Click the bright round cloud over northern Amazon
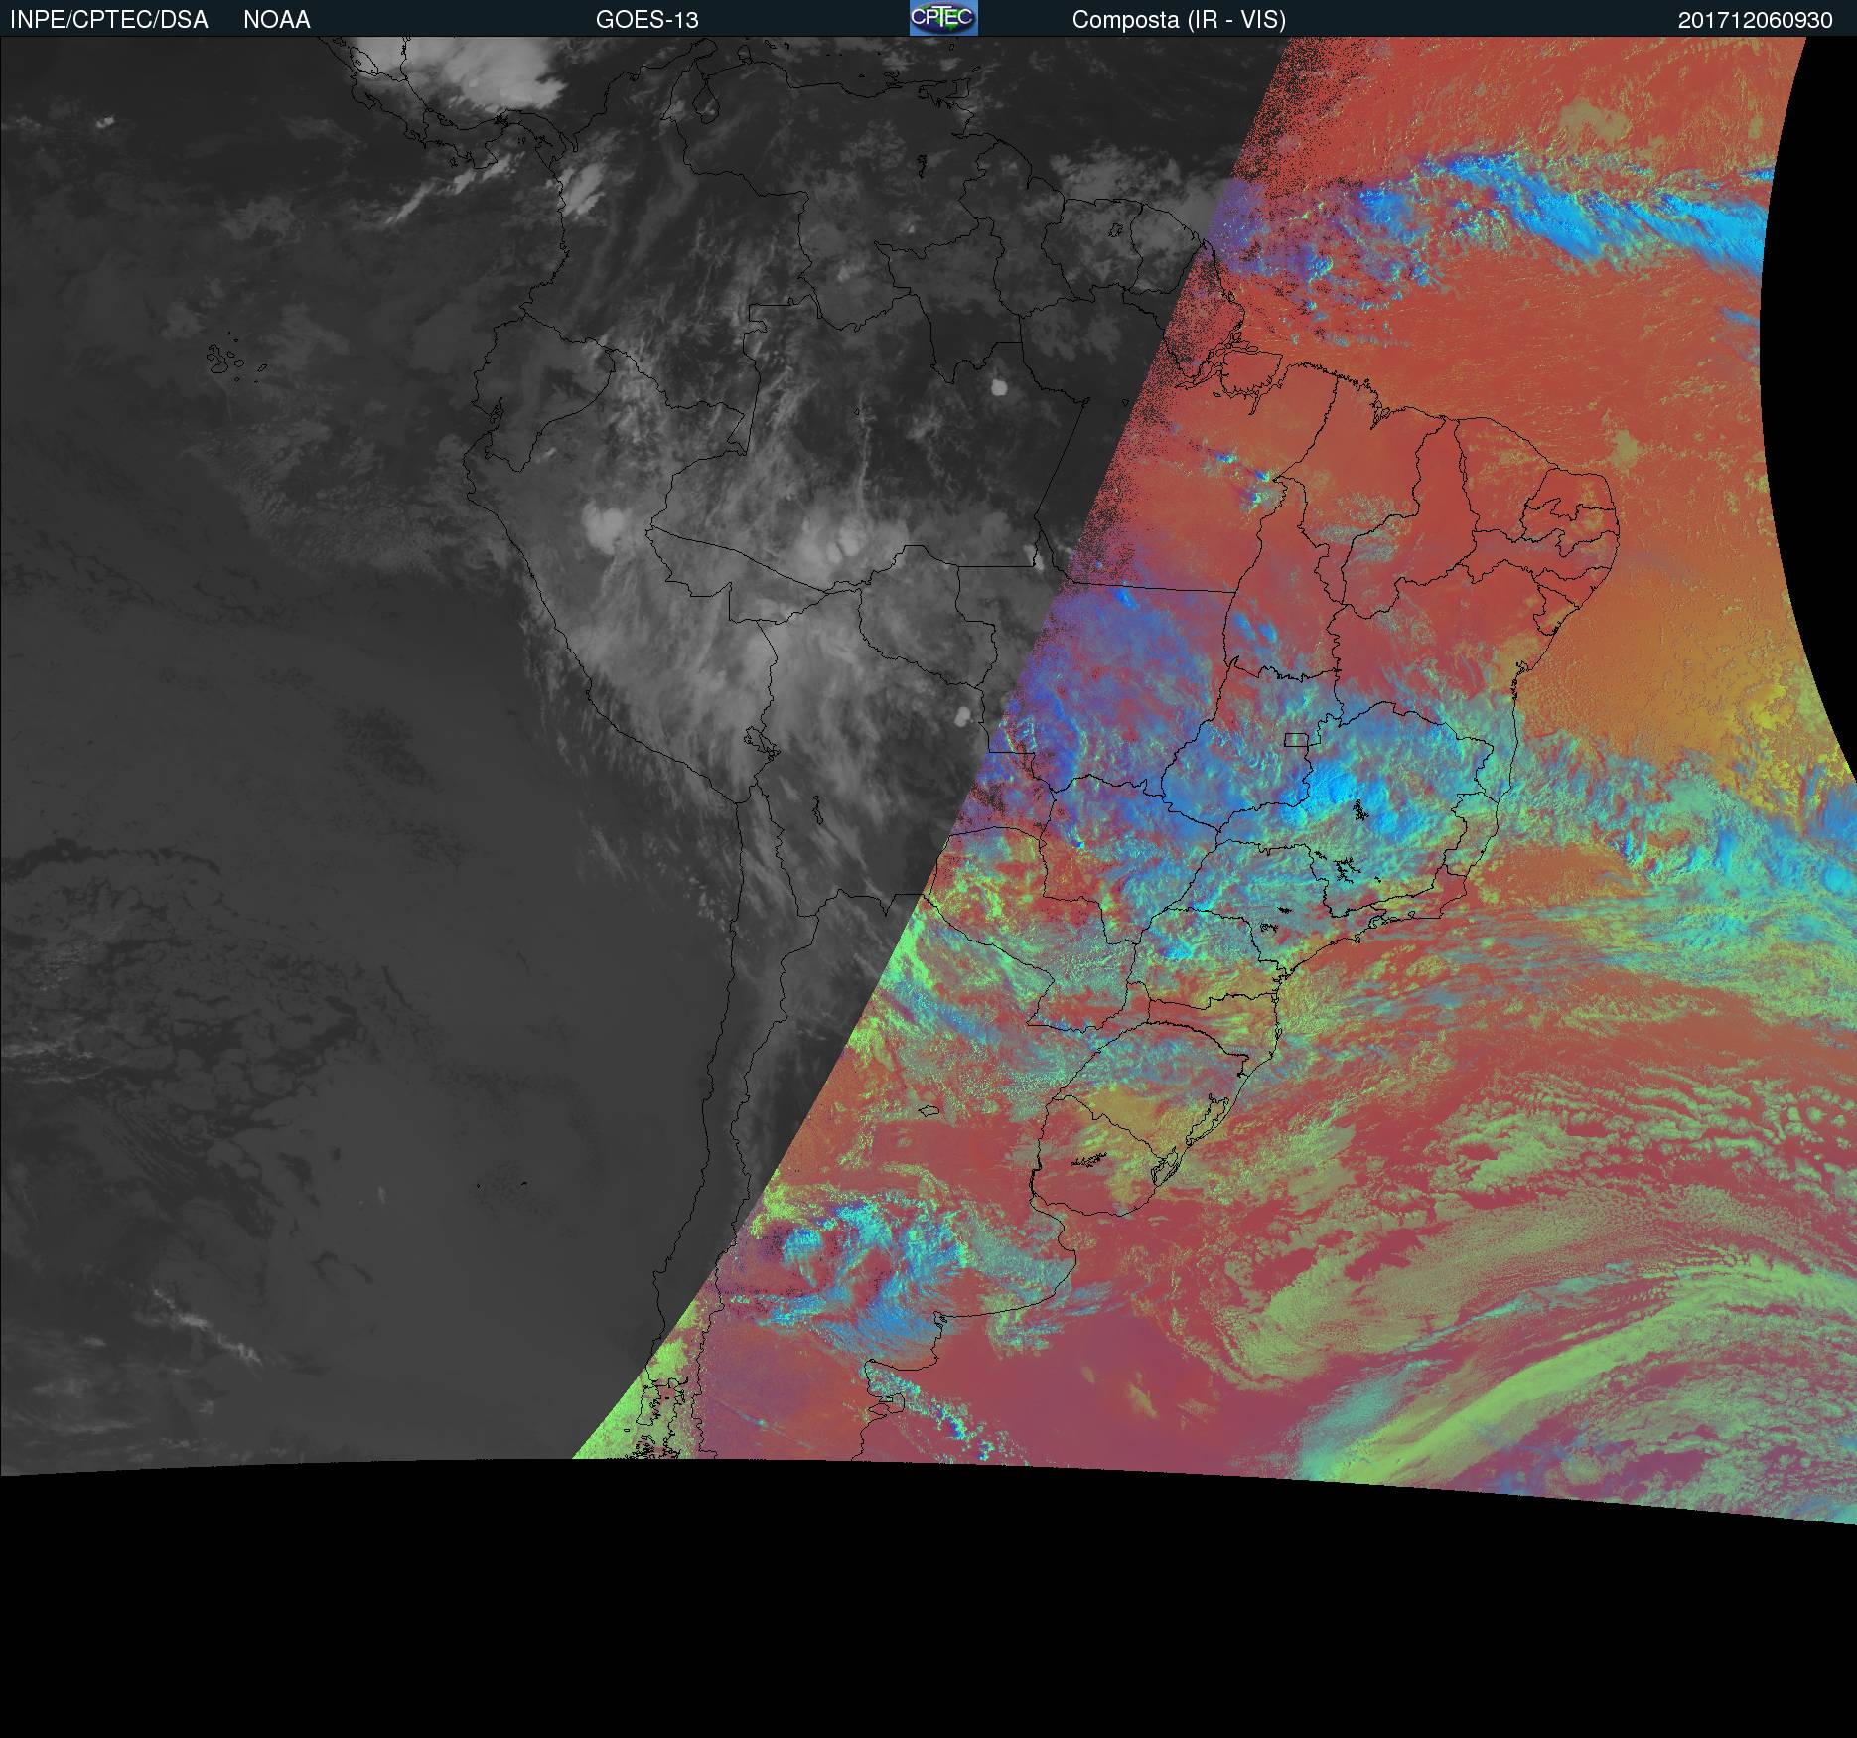 coord(999,386)
